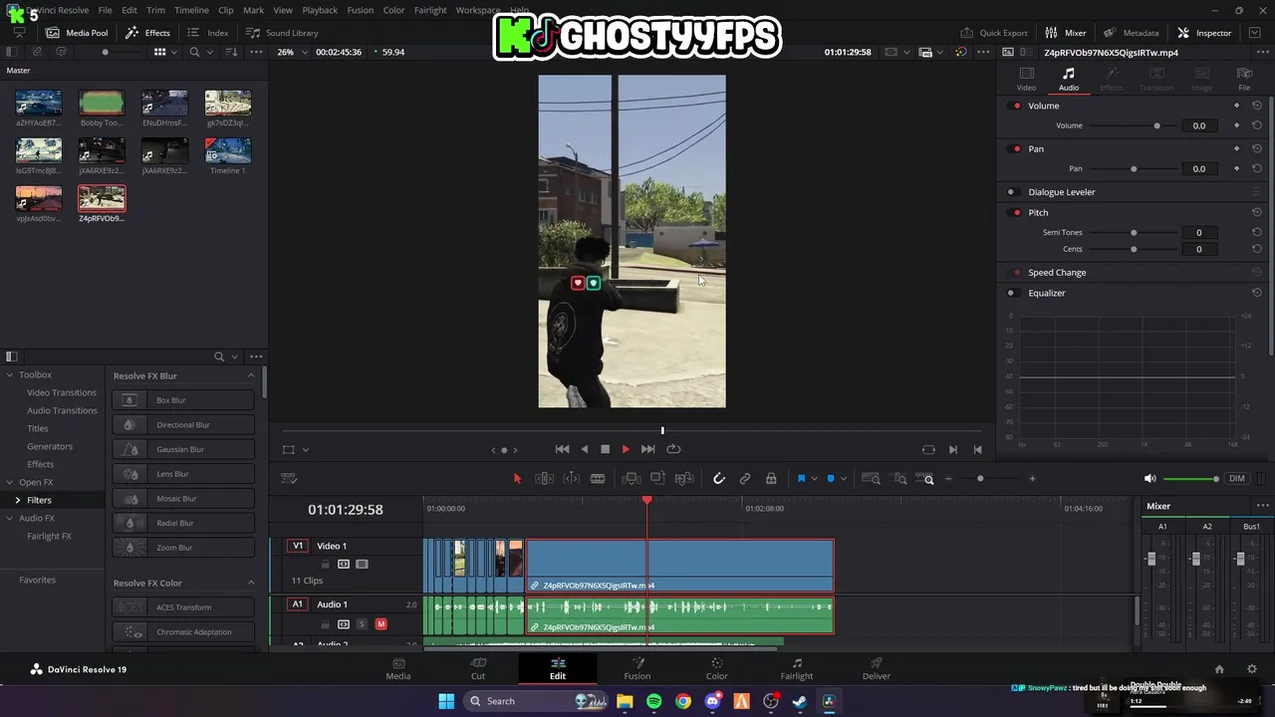Add a blue marker on the timeline
Viewport: 1275px width, 717px height.
click(x=831, y=479)
